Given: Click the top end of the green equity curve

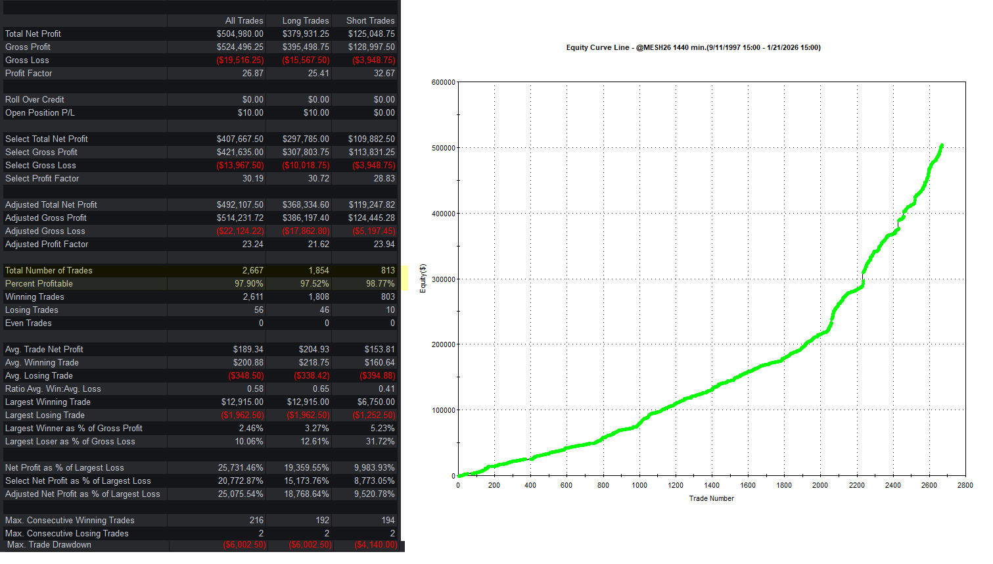Looking at the screenshot, I should tap(941, 145).
